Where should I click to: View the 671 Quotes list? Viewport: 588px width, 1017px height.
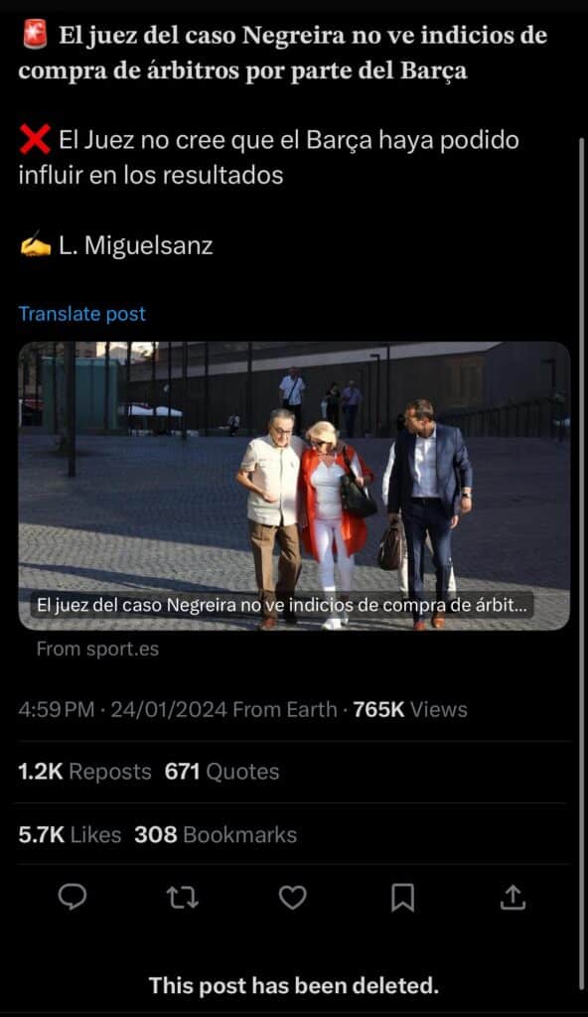point(221,772)
